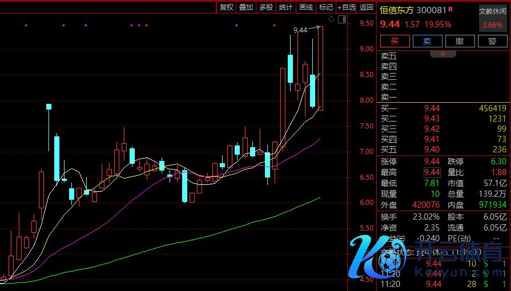Open the 警 (alert) button

point(492,41)
